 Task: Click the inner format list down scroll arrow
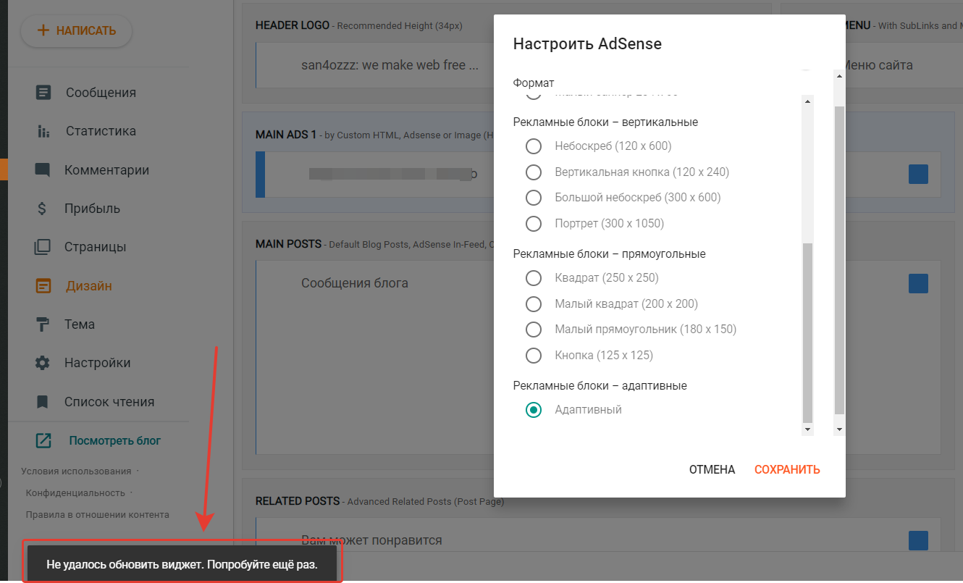point(808,429)
